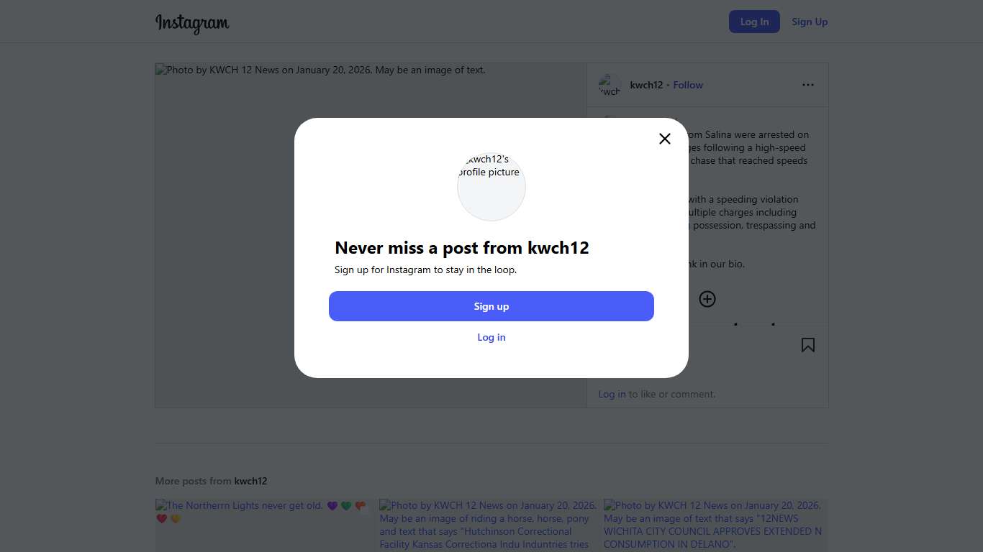
Task: Click the bookmark save icon
Action: 808,345
